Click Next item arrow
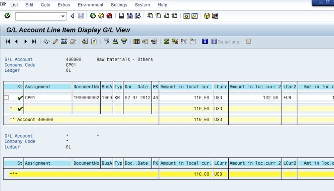This screenshot has width=334, height=191. pos(26,41)
